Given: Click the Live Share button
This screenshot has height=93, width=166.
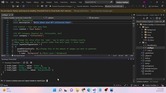Looking at the screenshot, I should [153, 6].
